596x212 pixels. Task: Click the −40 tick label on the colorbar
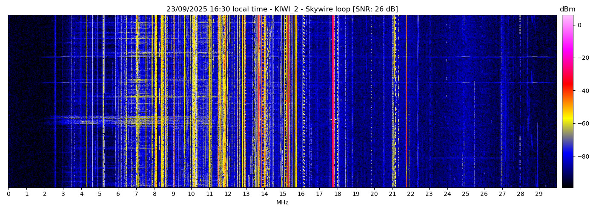point(582,91)
